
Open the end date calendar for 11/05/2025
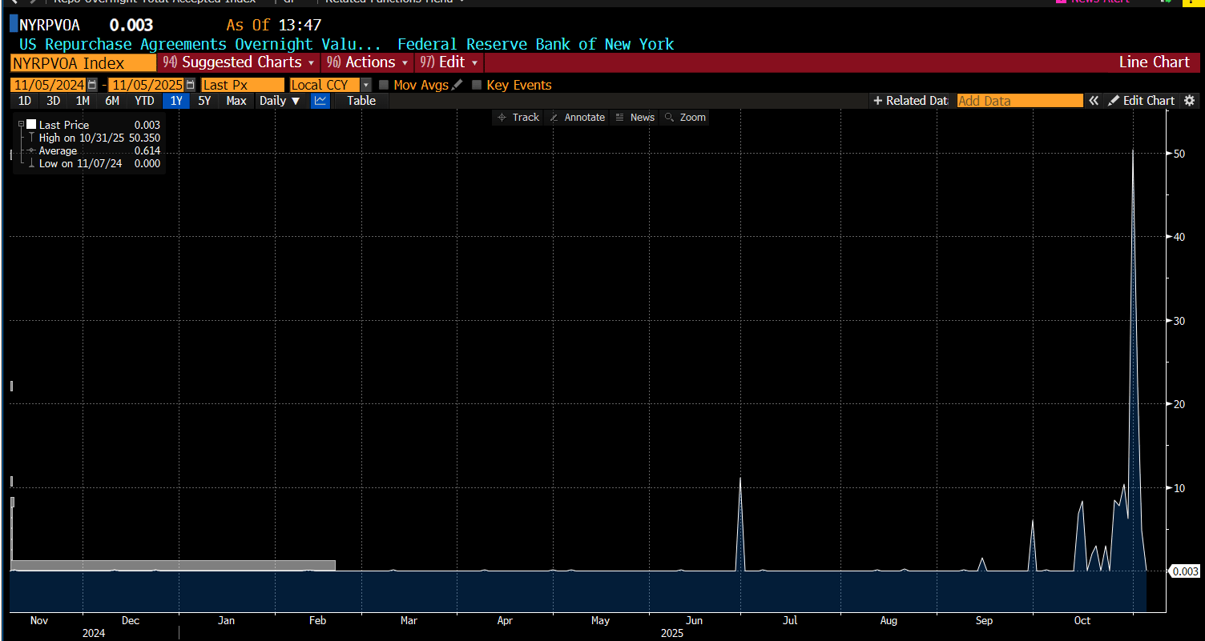click(x=190, y=85)
